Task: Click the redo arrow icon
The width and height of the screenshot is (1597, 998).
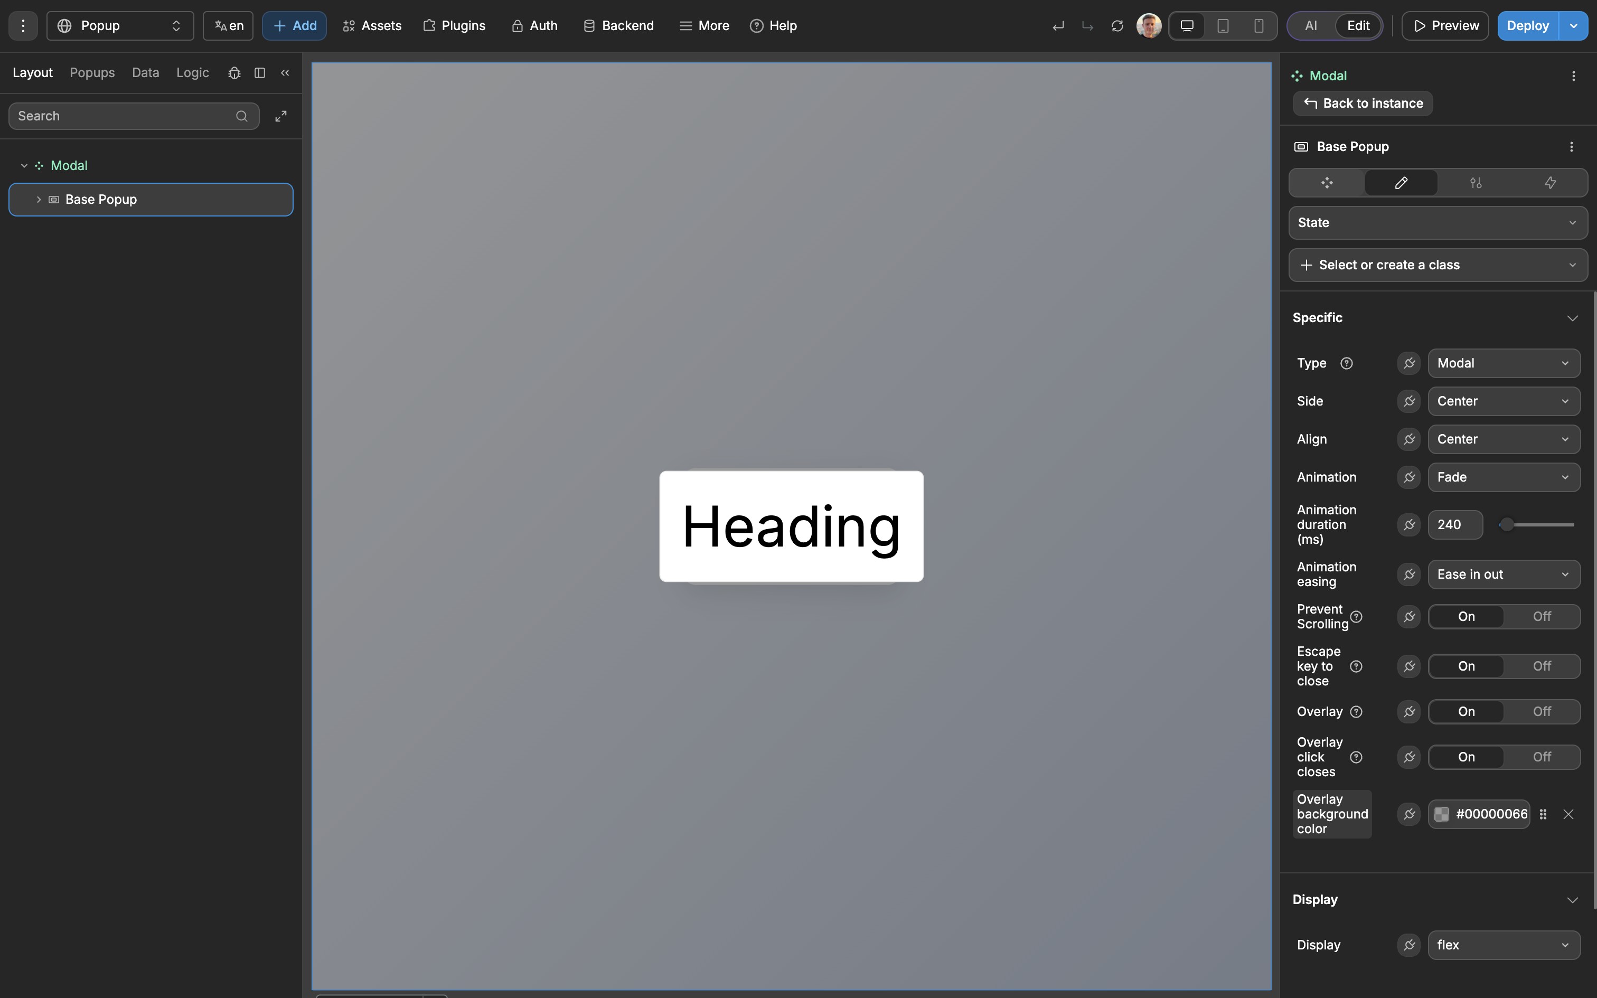Action: 1087,26
